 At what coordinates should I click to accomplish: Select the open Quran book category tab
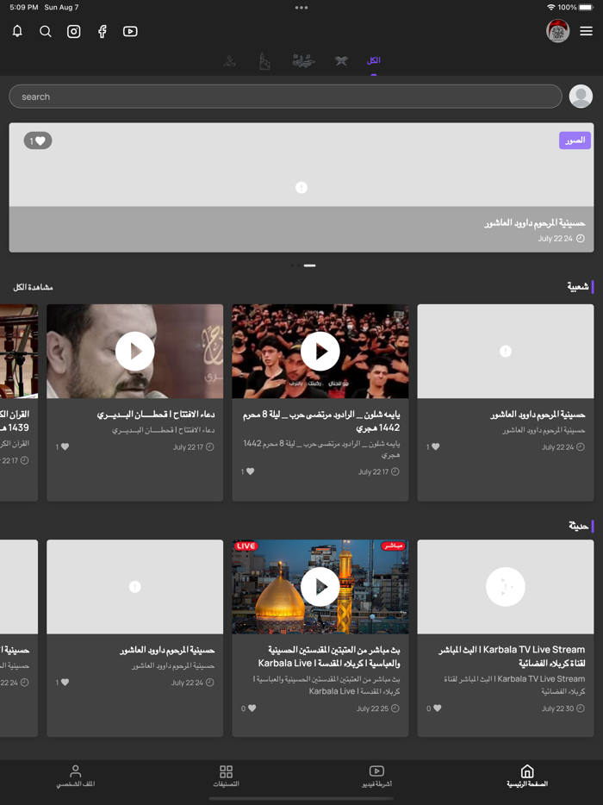click(341, 61)
